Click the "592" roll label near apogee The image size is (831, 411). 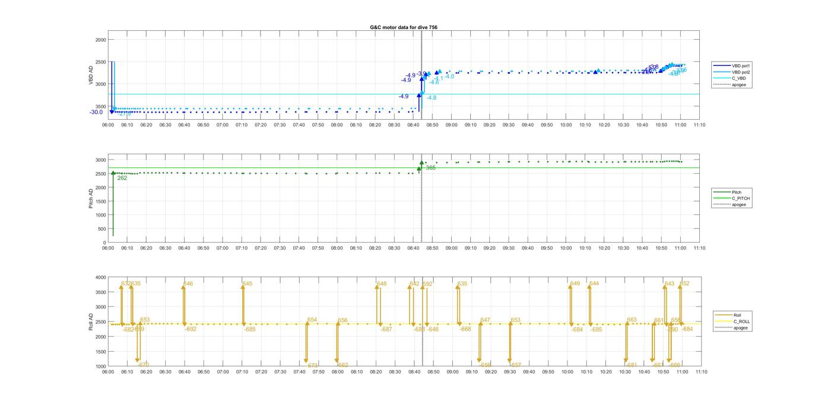(x=427, y=284)
